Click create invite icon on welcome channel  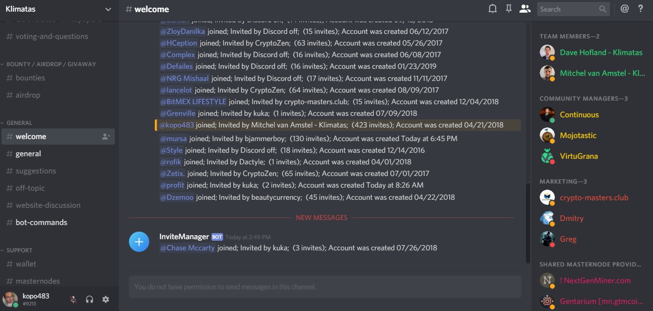tap(106, 137)
